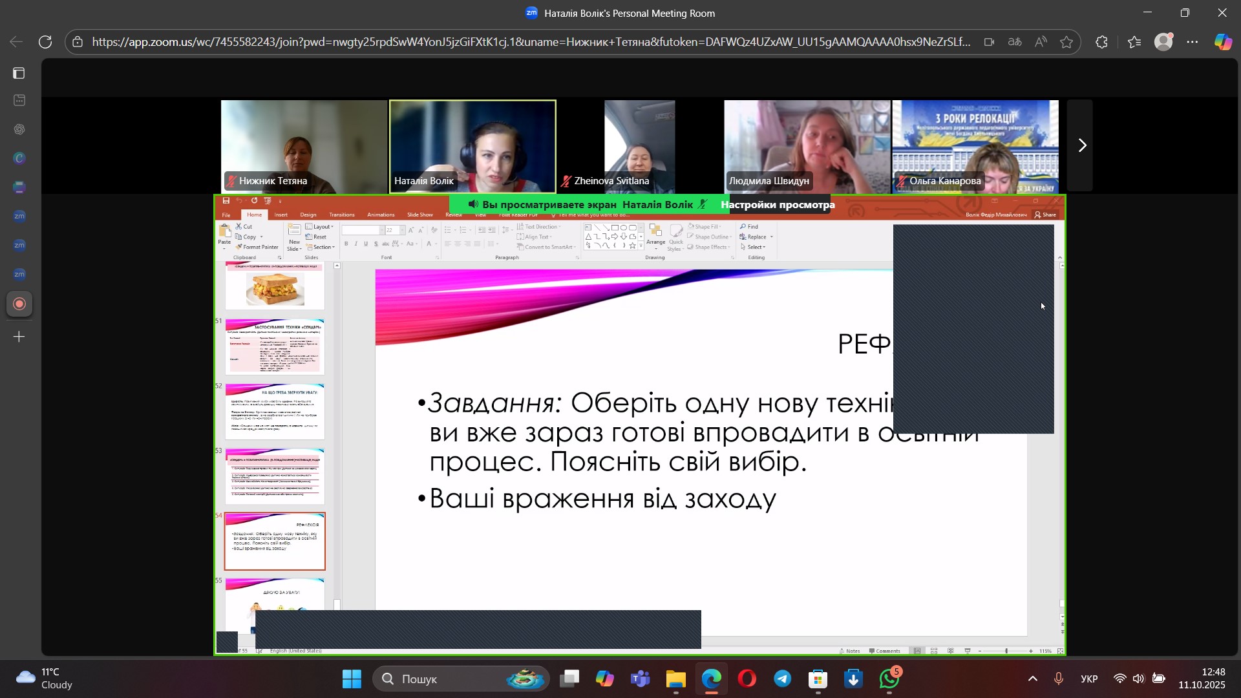1241x698 pixels.
Task: Open Edge Copilot icon
Action: coord(1223,42)
